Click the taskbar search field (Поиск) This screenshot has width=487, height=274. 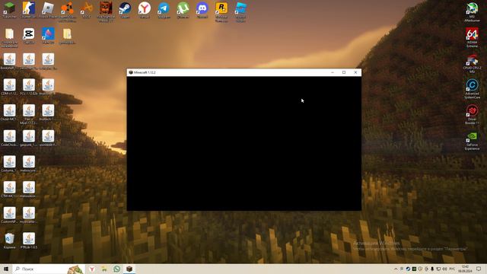[x=49, y=269]
